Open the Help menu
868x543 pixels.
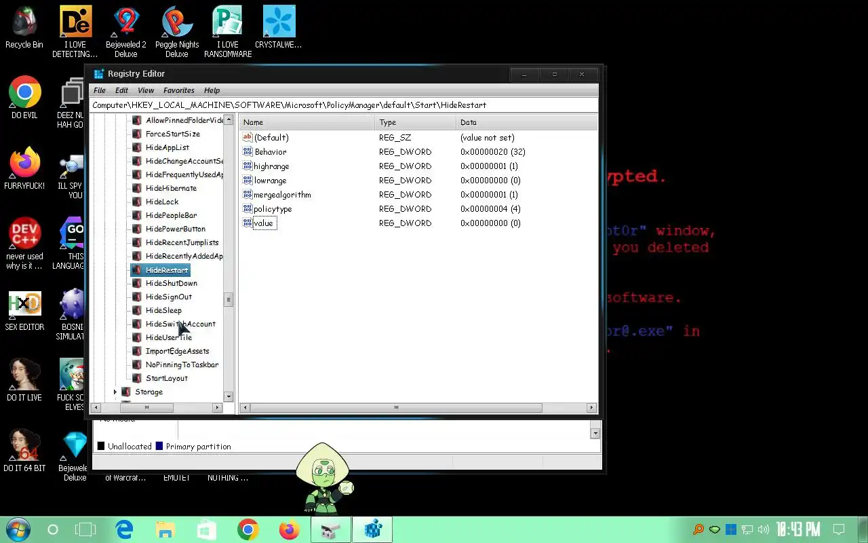click(212, 90)
